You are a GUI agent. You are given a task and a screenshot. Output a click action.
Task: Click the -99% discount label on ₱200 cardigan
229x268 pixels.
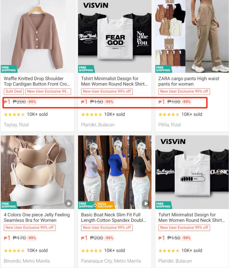[32, 102]
